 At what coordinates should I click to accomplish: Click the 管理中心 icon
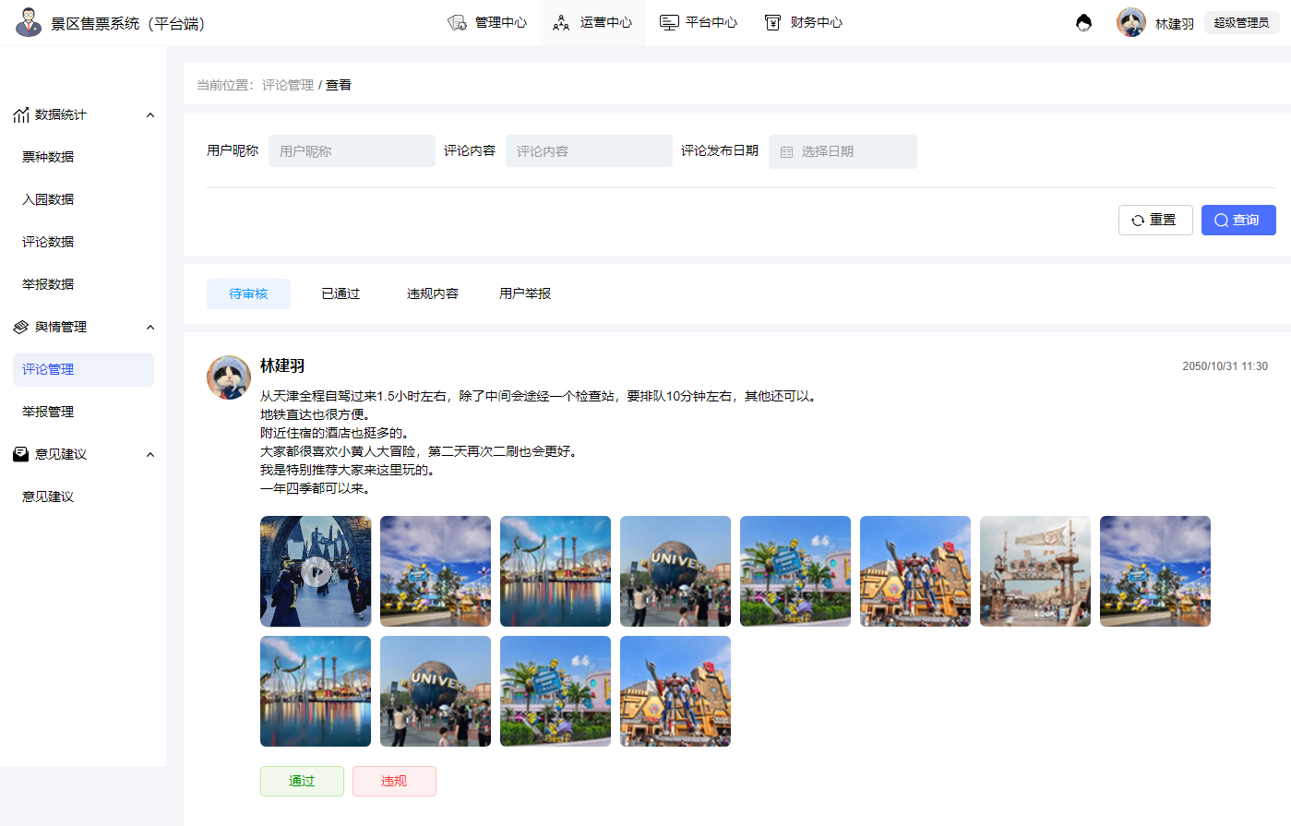(457, 22)
